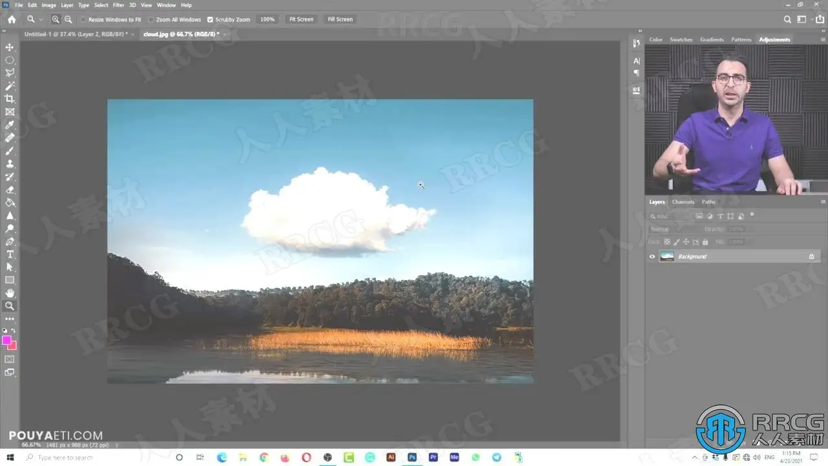Image resolution: width=828 pixels, height=466 pixels.
Task: Open the Window menu
Action: coord(166,5)
